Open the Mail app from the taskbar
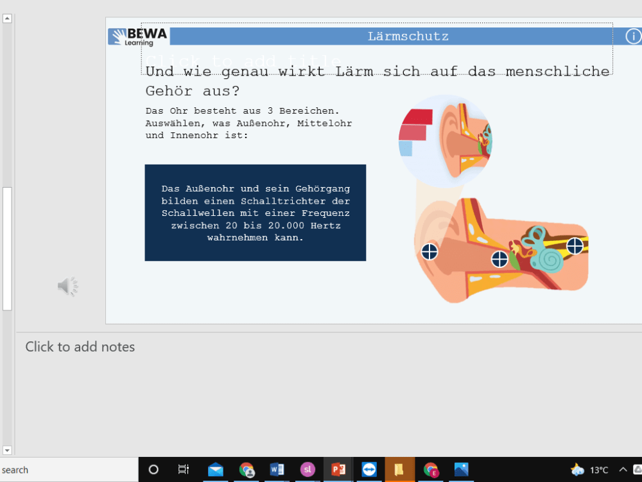The image size is (642, 482). [216, 470]
